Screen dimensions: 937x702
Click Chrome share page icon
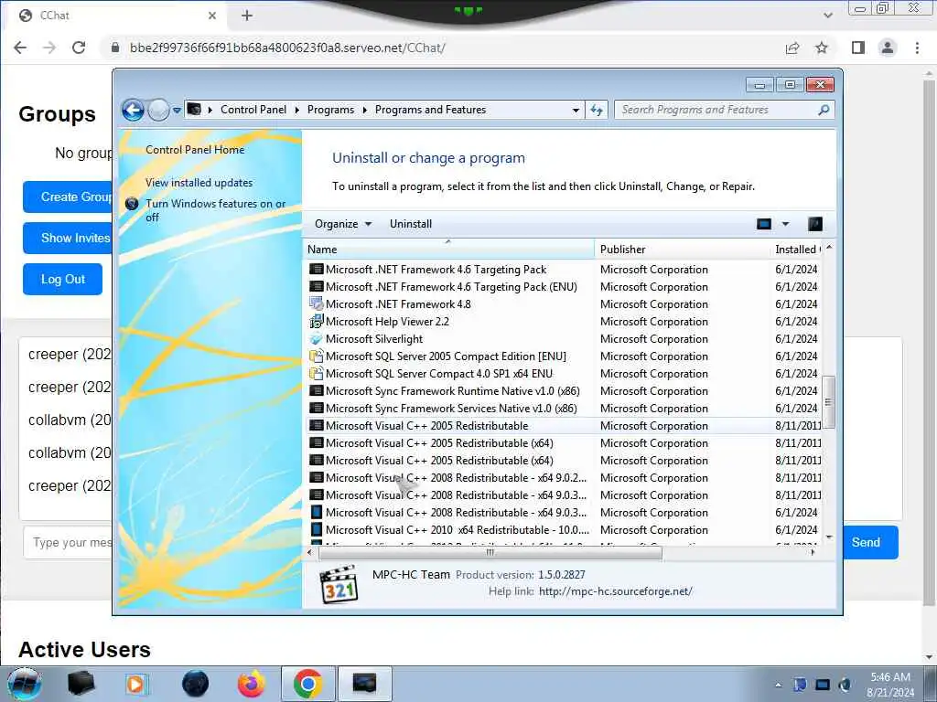[x=792, y=48]
